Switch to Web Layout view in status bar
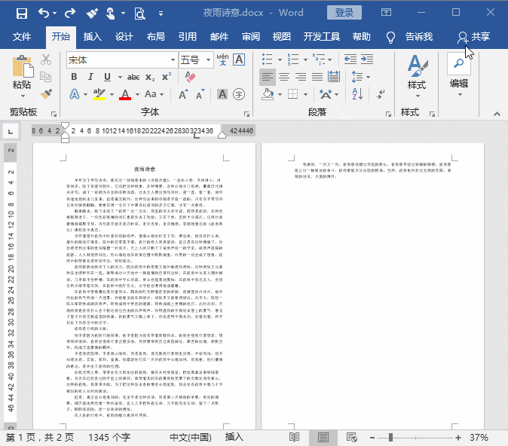The image size is (508, 446). coord(351,437)
